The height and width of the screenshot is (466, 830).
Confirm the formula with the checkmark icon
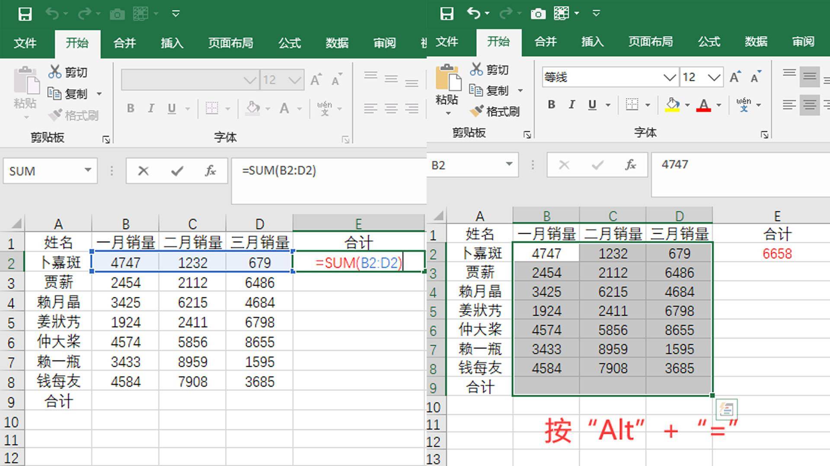(x=596, y=164)
